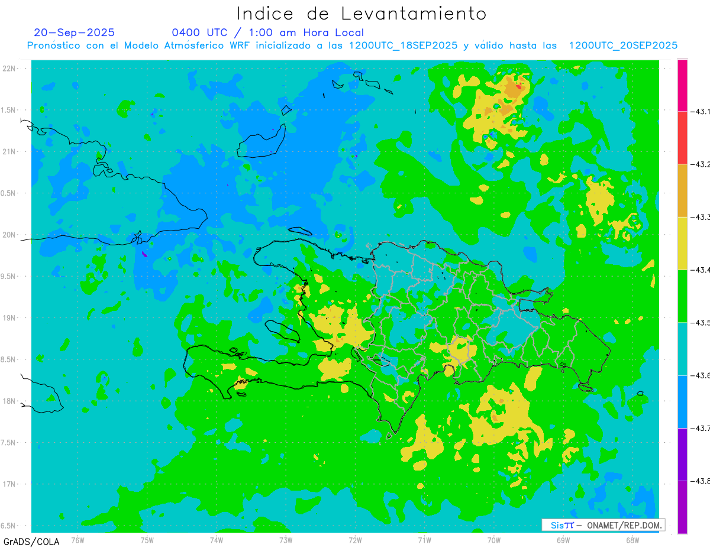710x548 pixels.
Task: Click the '-43.5' color bar value
Action: (701, 322)
